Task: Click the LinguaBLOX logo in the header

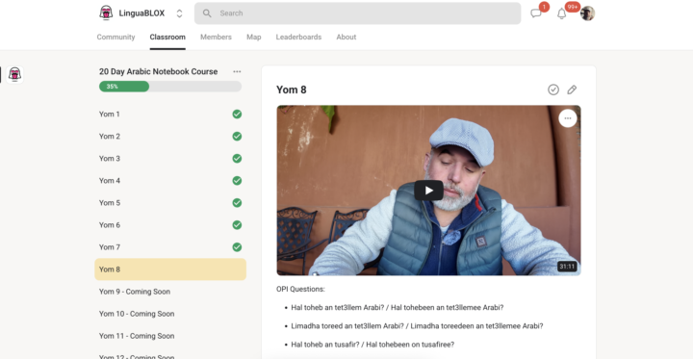Action: tap(106, 13)
